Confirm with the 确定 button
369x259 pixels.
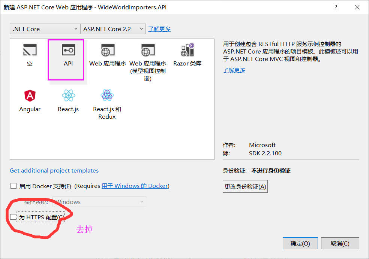coord(300,243)
